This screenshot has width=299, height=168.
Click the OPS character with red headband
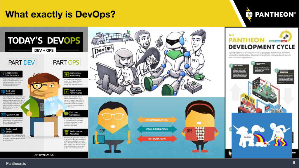[200, 127]
